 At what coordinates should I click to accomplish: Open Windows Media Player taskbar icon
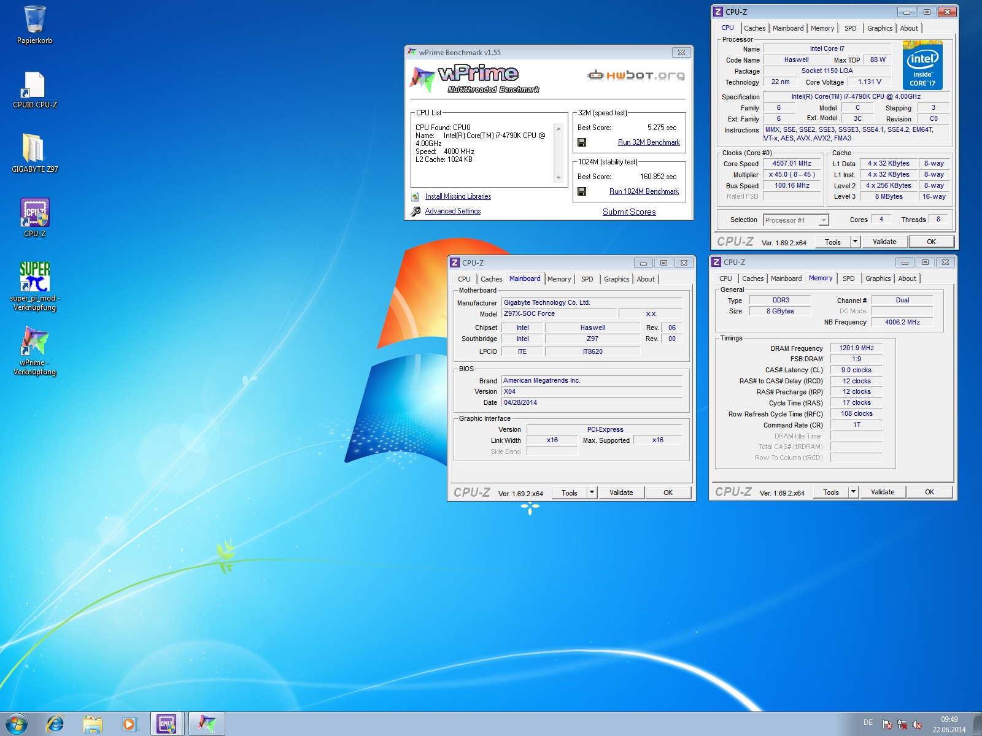click(129, 724)
